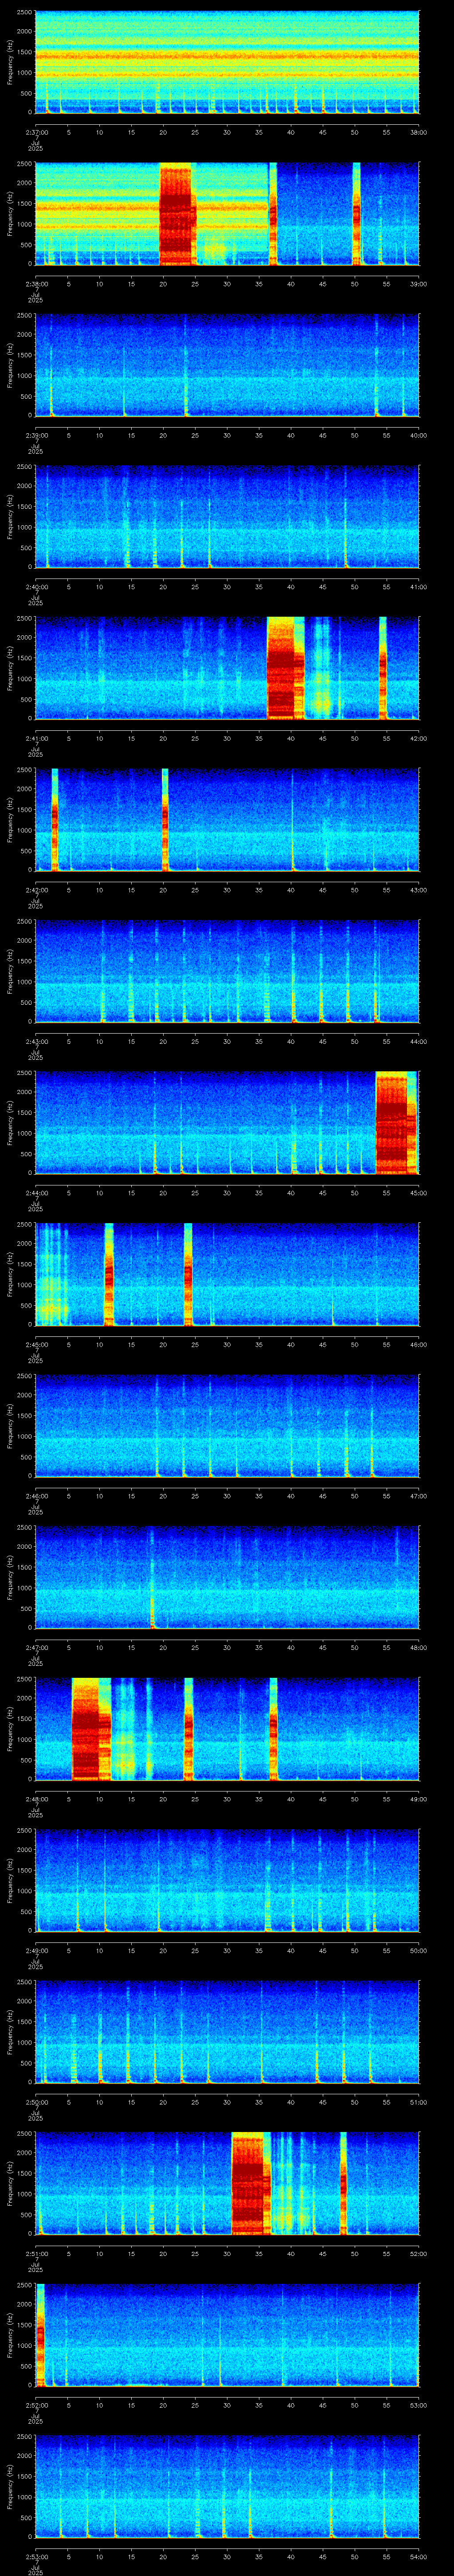Screen dimensions: 454x2576
Task: Click the 2:47:00 start time label
Action: point(35,1647)
